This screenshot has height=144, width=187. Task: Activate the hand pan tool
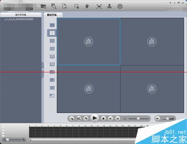87,6
